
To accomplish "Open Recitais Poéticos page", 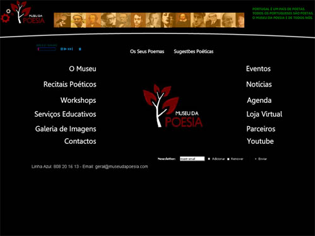I will 69,85.
